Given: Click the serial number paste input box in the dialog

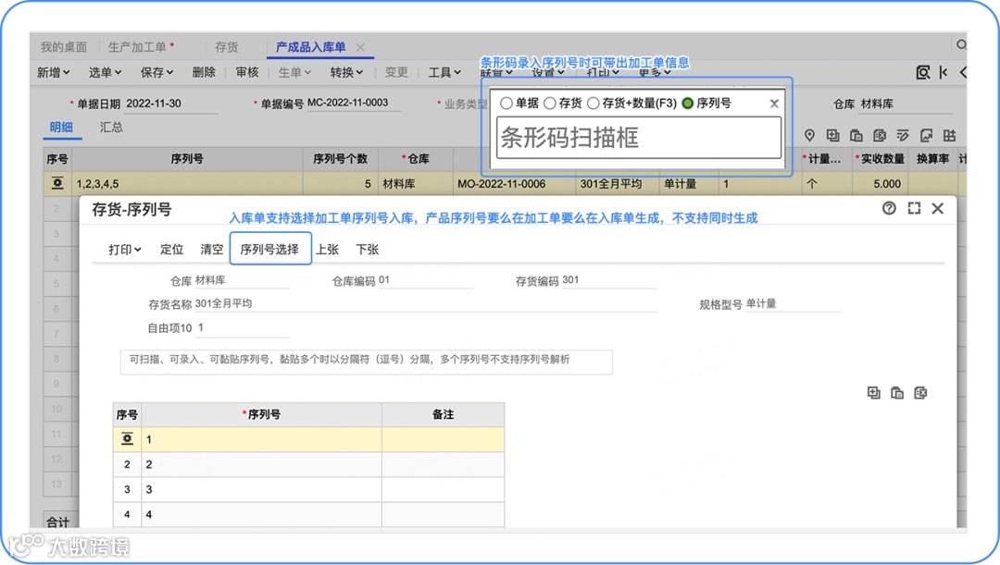Looking at the screenshot, I should pos(366,362).
